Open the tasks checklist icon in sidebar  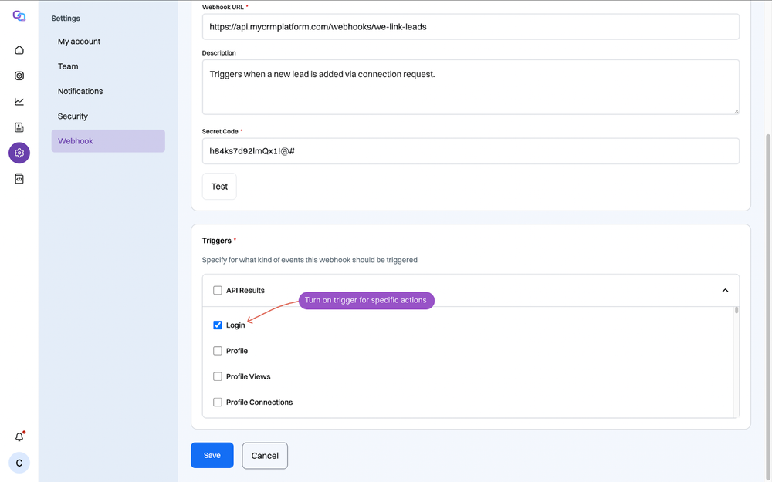[x=19, y=178]
